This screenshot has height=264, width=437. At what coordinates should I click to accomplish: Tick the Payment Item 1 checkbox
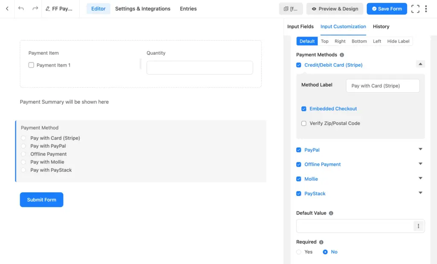click(31, 65)
